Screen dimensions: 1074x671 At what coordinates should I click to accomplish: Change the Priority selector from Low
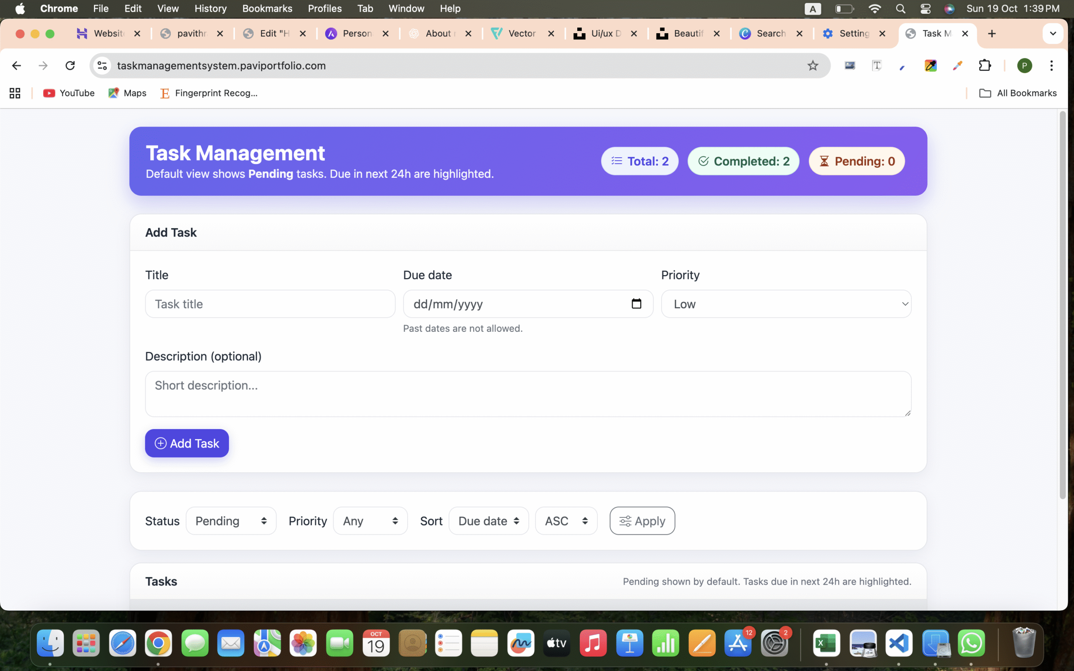coord(785,304)
